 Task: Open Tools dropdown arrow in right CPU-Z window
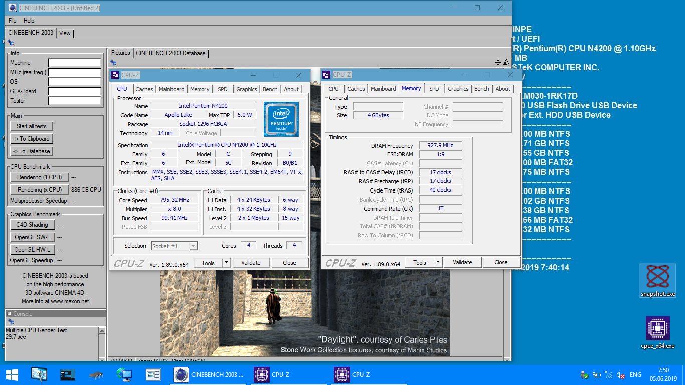(x=438, y=262)
